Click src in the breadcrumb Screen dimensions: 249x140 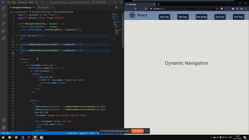point(11,12)
